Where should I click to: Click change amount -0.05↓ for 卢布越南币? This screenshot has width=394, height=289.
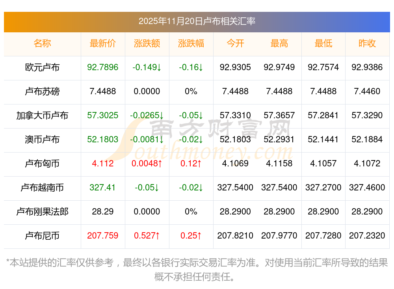click(x=147, y=187)
